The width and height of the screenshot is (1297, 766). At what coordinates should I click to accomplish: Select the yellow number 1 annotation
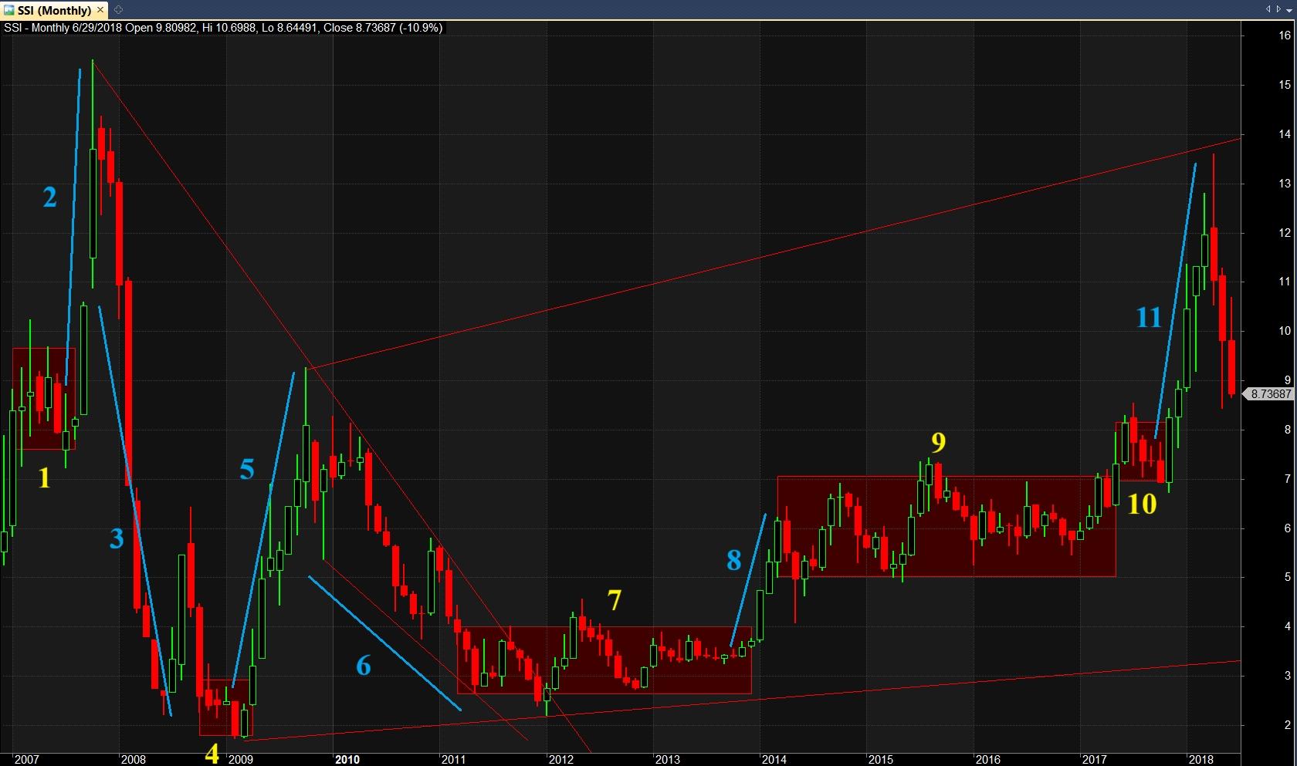pyautogui.click(x=45, y=478)
